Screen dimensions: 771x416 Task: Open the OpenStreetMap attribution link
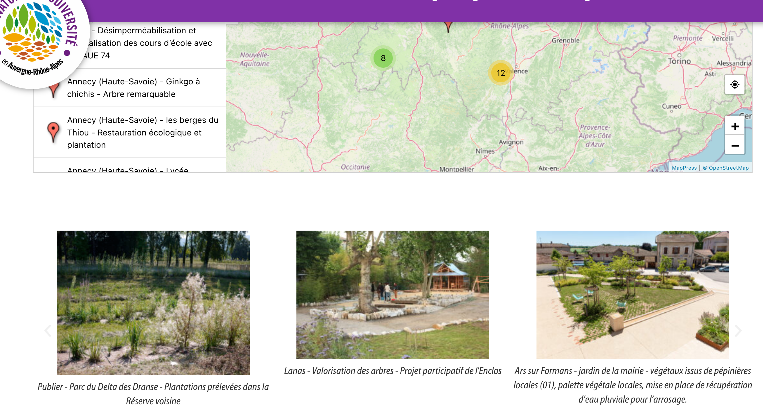pos(725,168)
